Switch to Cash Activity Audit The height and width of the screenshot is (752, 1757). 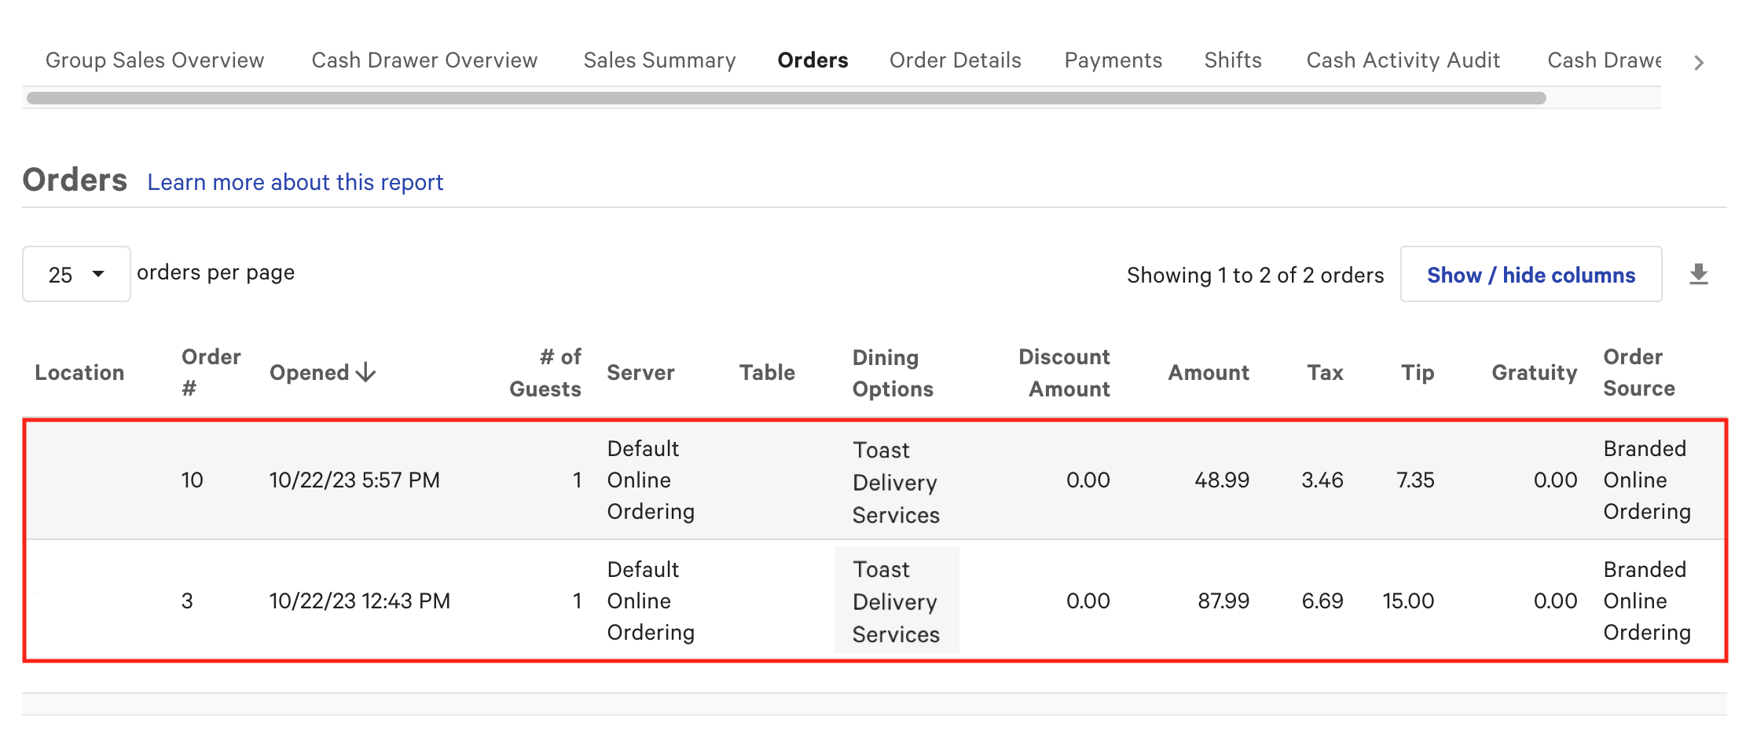point(1403,60)
